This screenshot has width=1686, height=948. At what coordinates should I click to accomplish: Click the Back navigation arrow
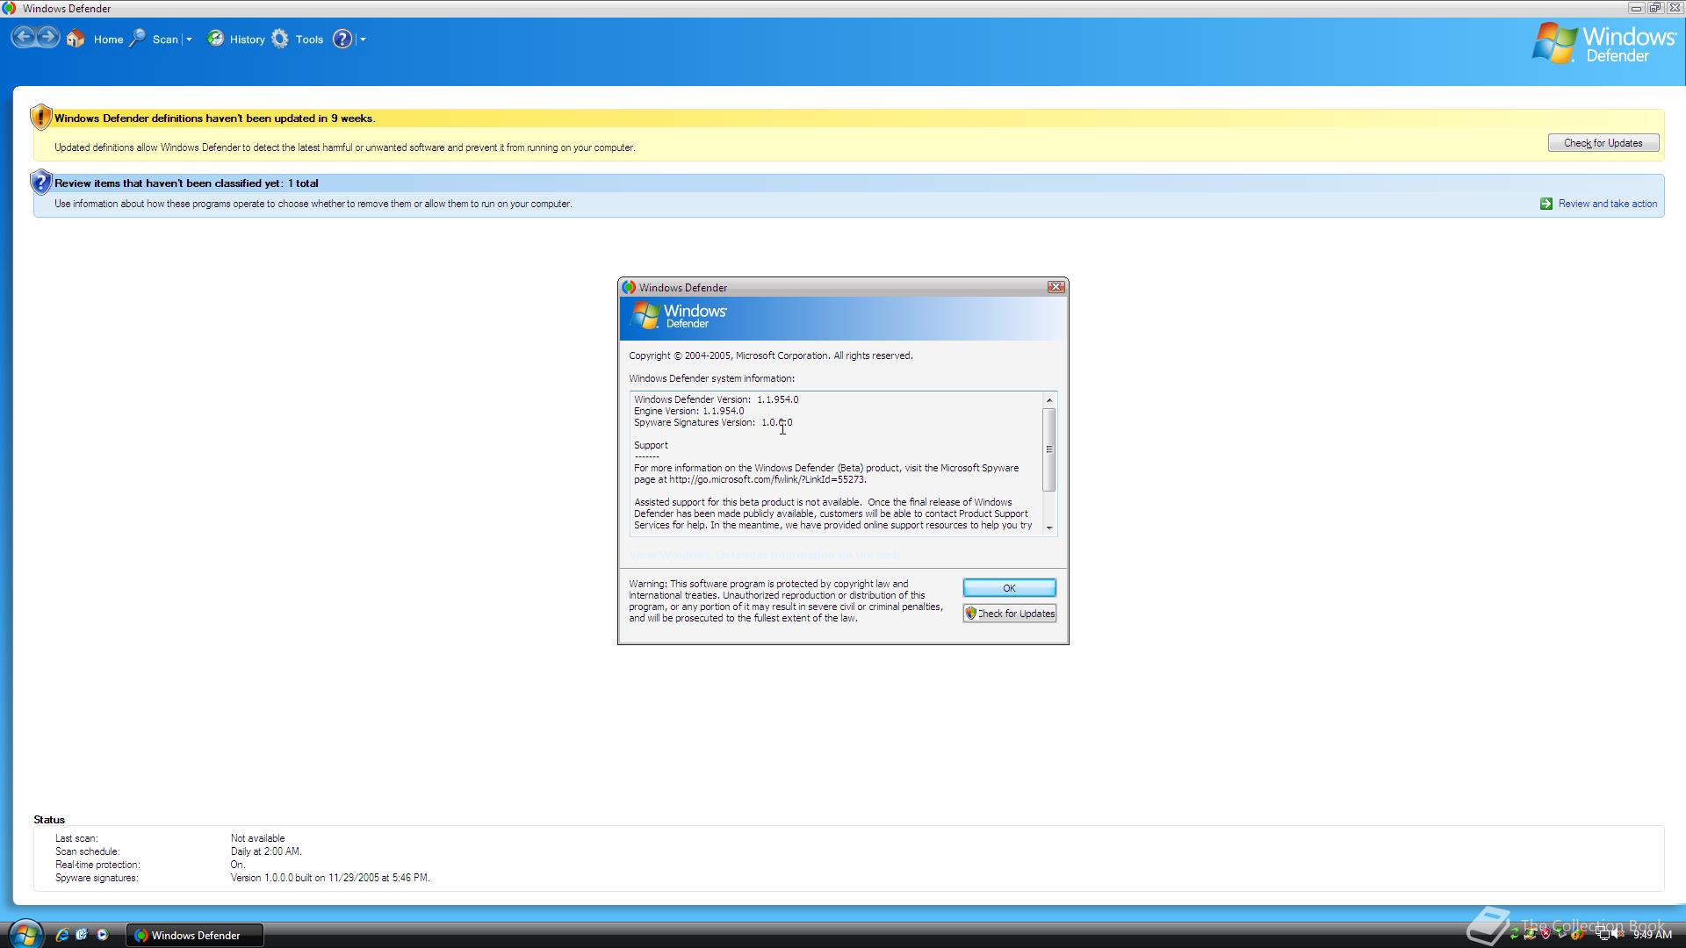[x=24, y=38]
